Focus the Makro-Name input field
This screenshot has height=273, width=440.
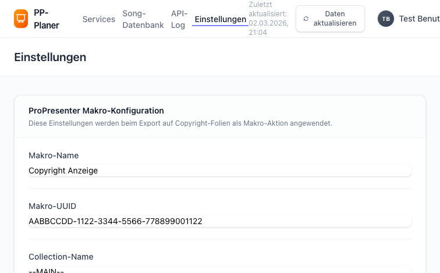220,171
